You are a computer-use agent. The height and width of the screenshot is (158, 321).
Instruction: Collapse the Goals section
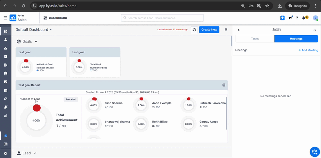click(x=36, y=41)
